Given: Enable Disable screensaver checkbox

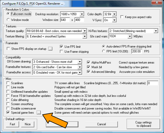Looking at the screenshot, I should 8,108.
